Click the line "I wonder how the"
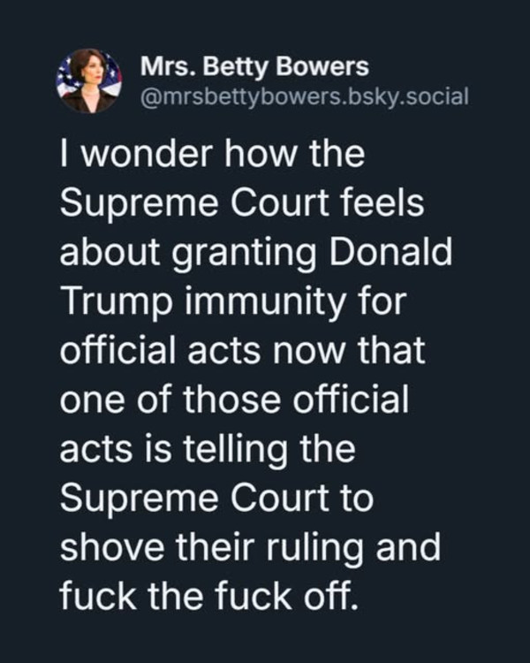The height and width of the screenshot is (663, 530). 212,156
